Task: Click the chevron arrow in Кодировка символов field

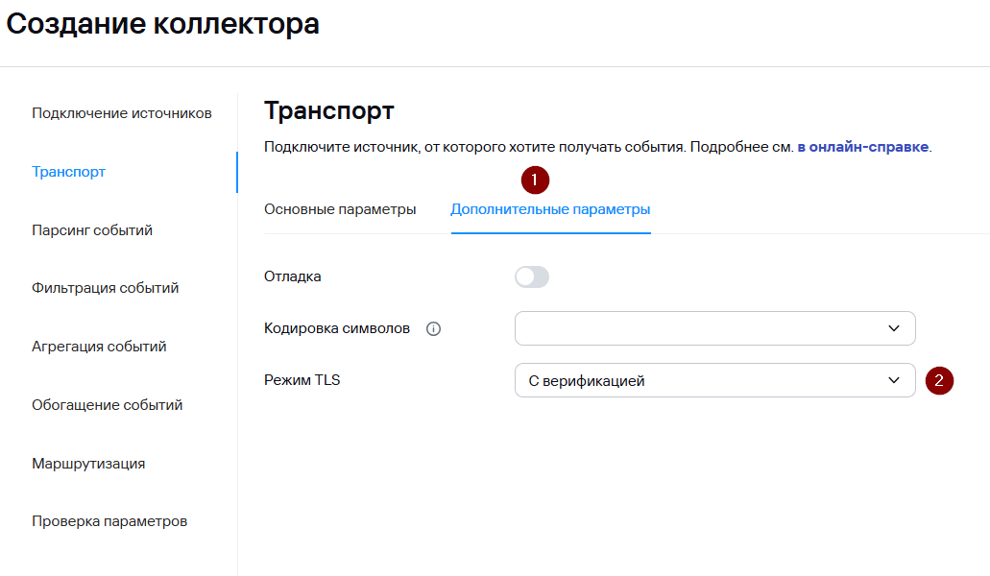Action: click(894, 328)
